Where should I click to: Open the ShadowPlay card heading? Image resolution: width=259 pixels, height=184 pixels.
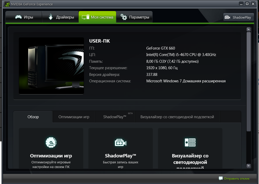tap(121, 156)
